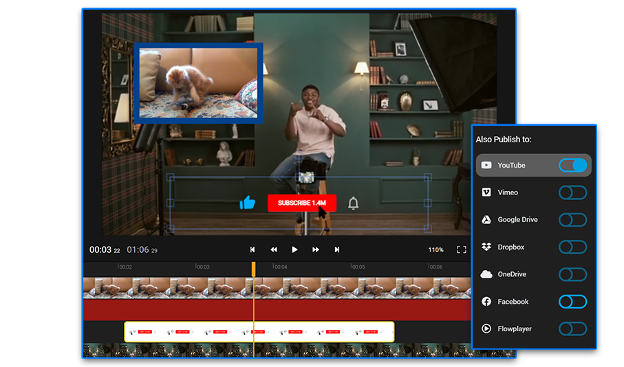The width and height of the screenshot is (624, 367).
Task: Enable the Dropbox publish switch
Action: [572, 247]
